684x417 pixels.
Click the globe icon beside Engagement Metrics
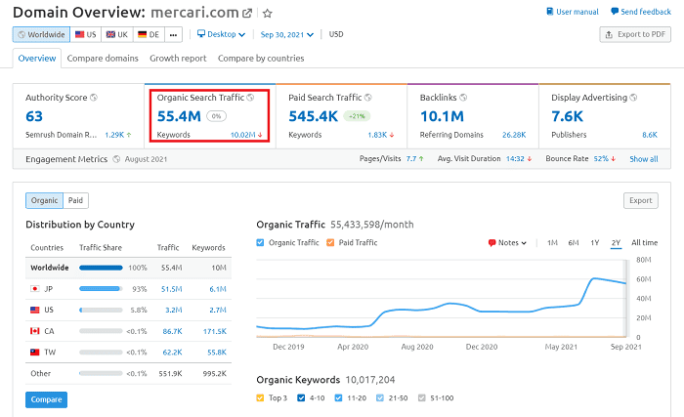tap(116, 159)
